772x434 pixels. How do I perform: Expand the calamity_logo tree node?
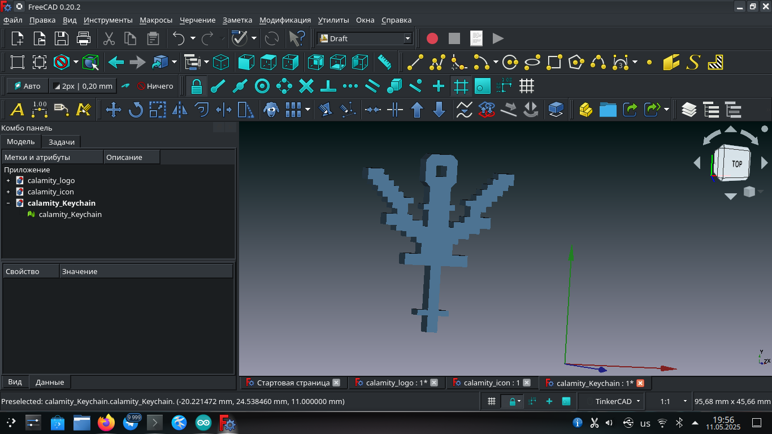[8, 181]
